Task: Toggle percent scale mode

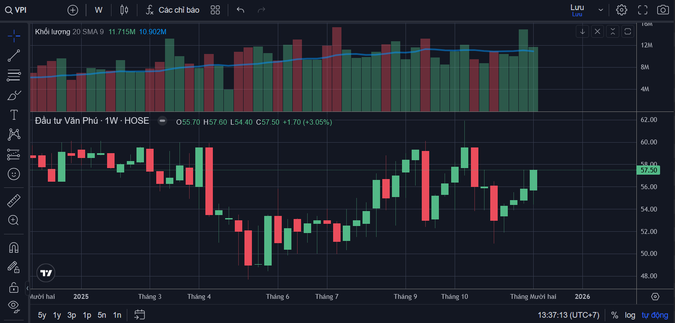Action: pyautogui.click(x=614, y=315)
